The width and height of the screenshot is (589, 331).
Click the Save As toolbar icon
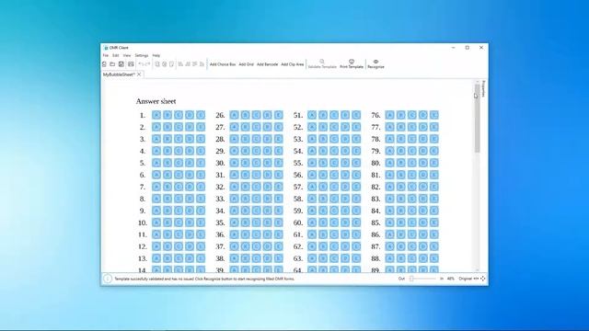click(131, 64)
